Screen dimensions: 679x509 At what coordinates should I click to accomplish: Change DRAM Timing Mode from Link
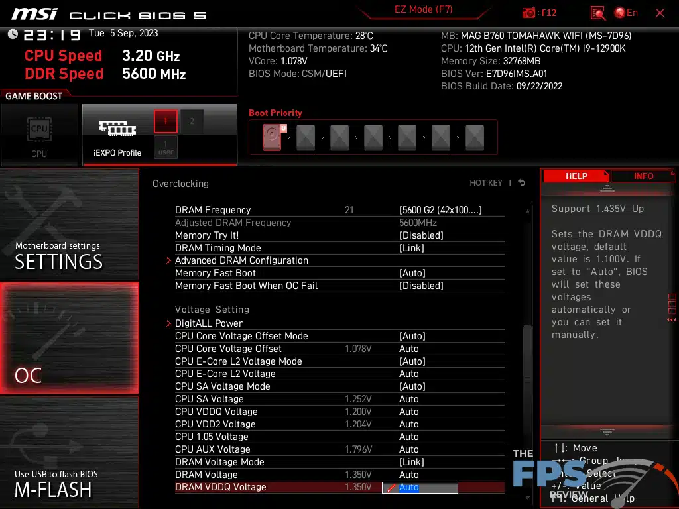pyautogui.click(x=411, y=248)
